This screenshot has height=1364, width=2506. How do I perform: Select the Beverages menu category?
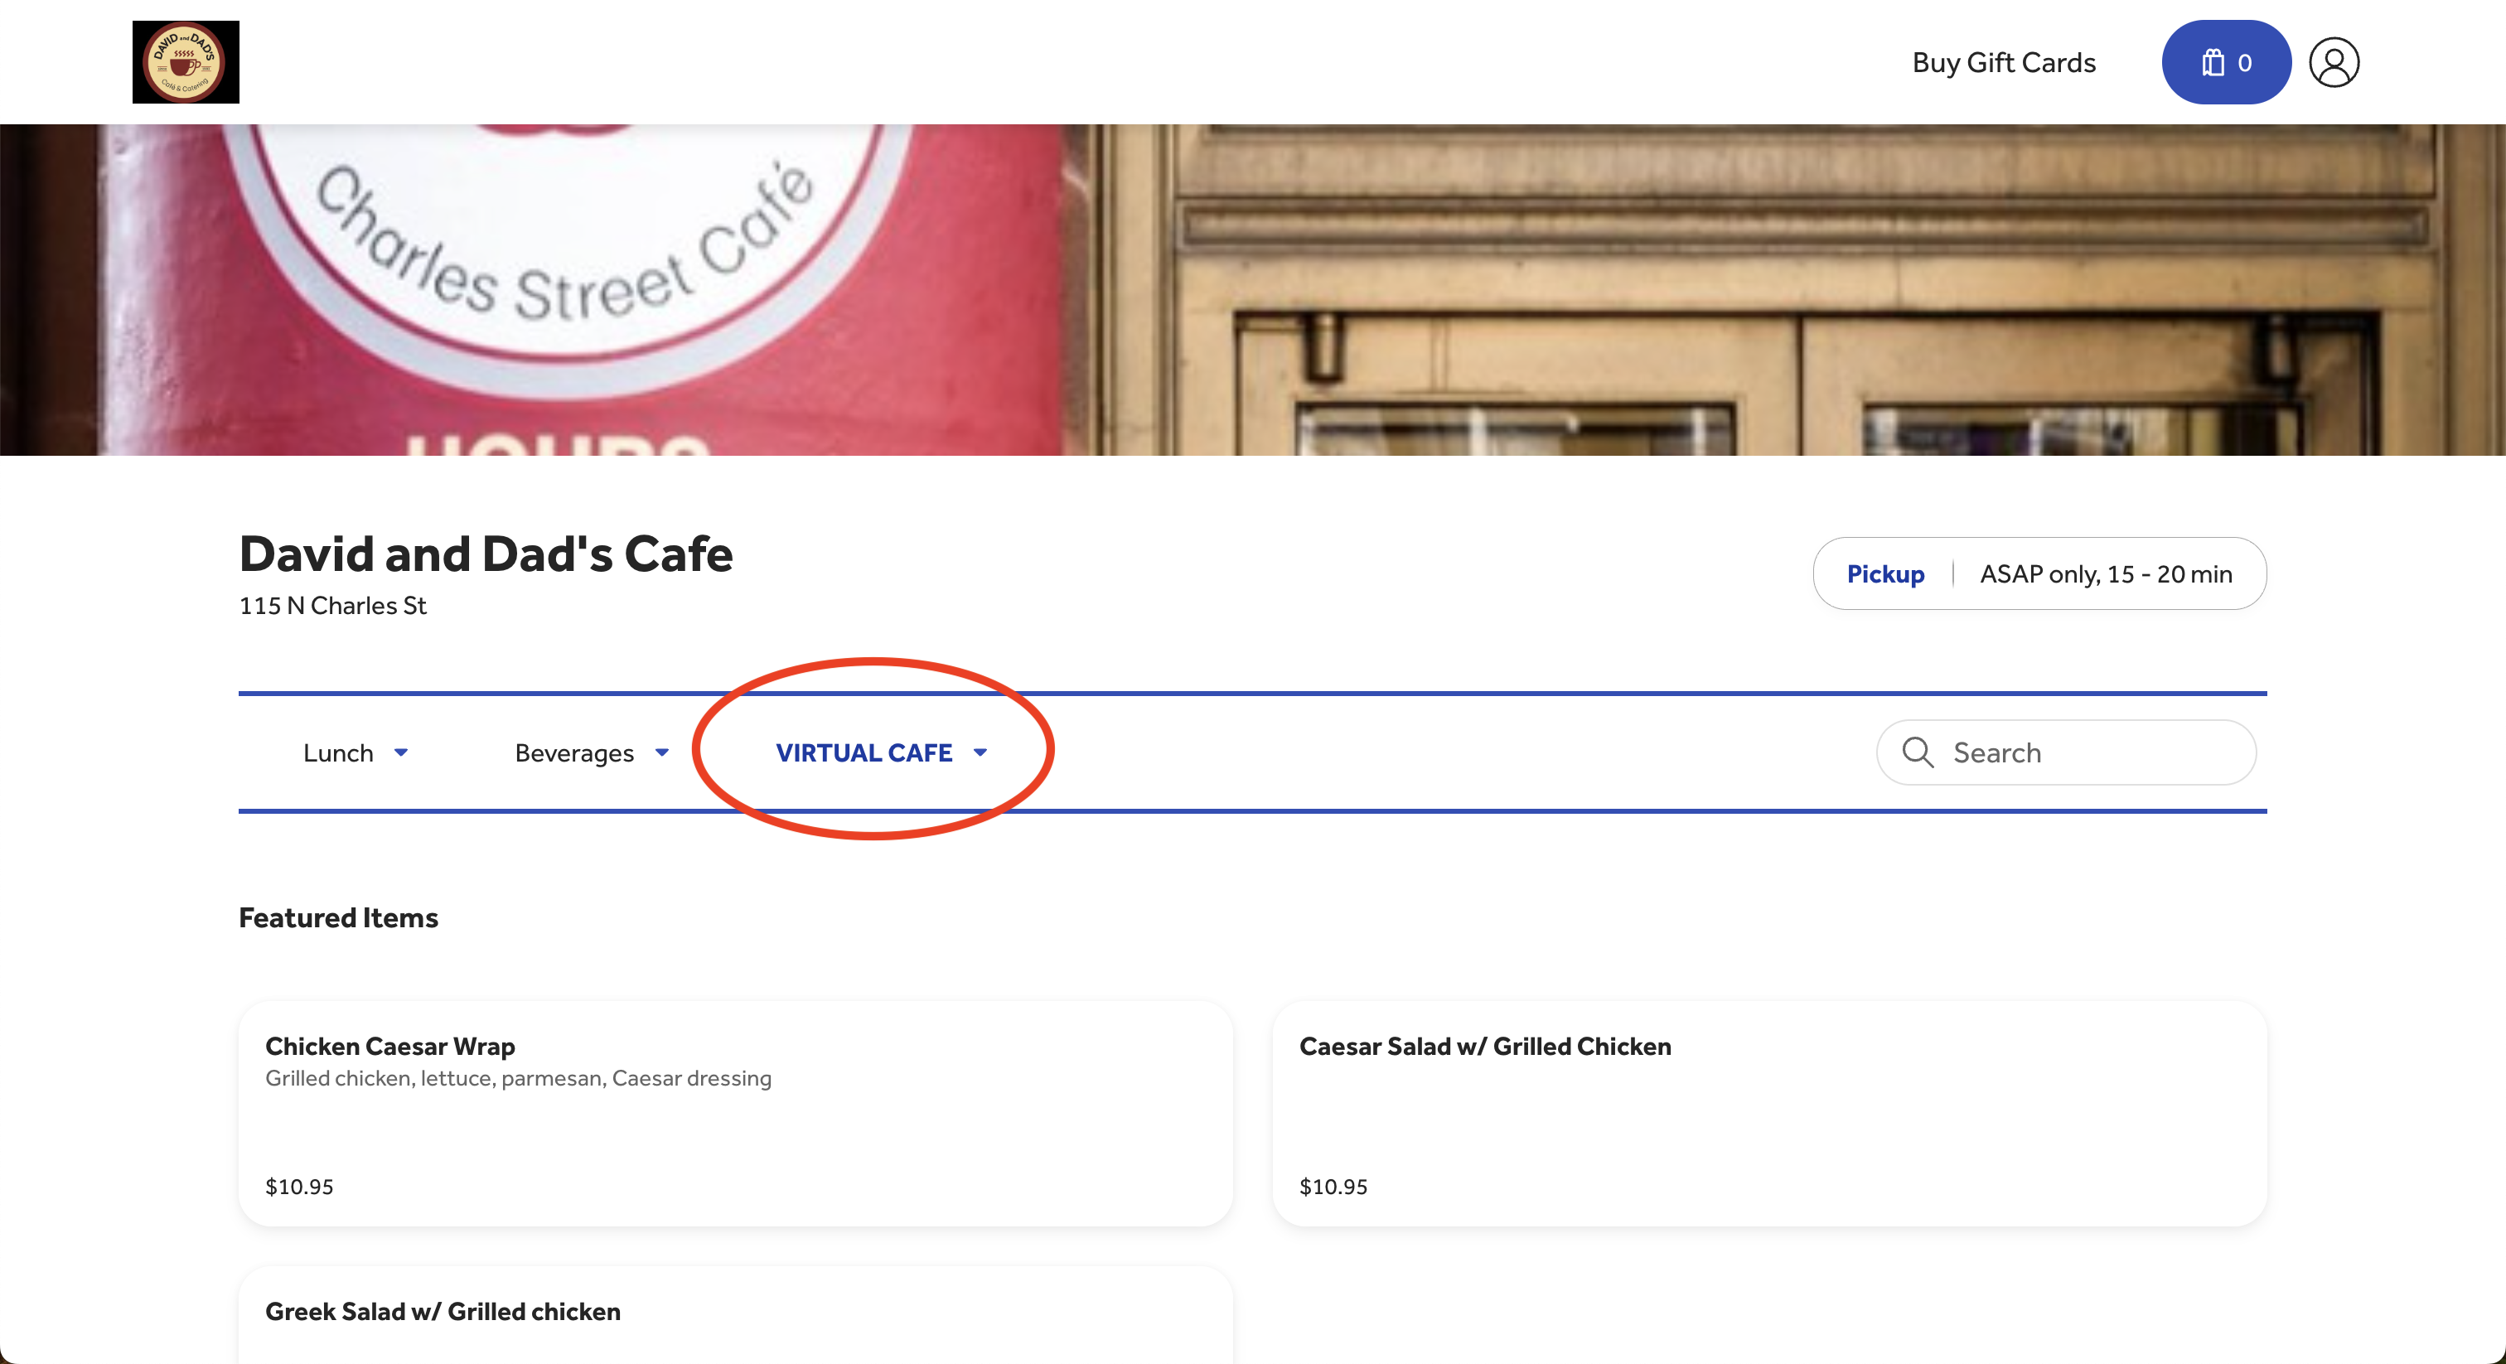[x=574, y=752]
